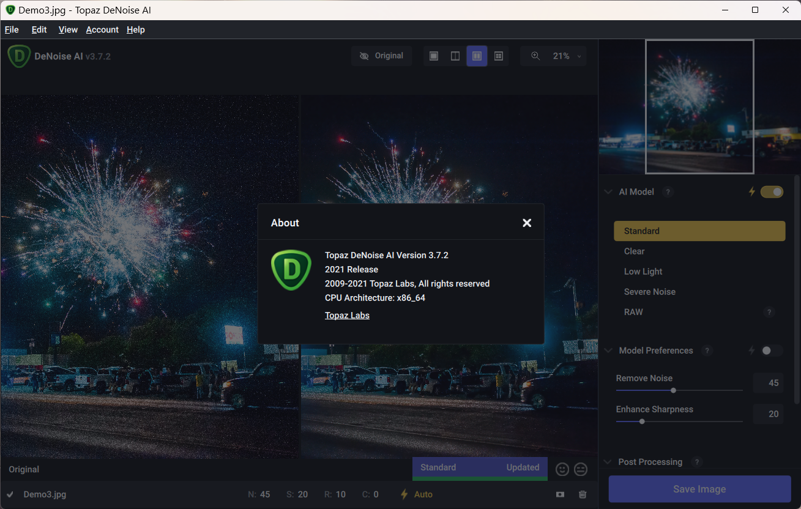
Task: Click the neutral face feedback icon
Action: click(581, 469)
